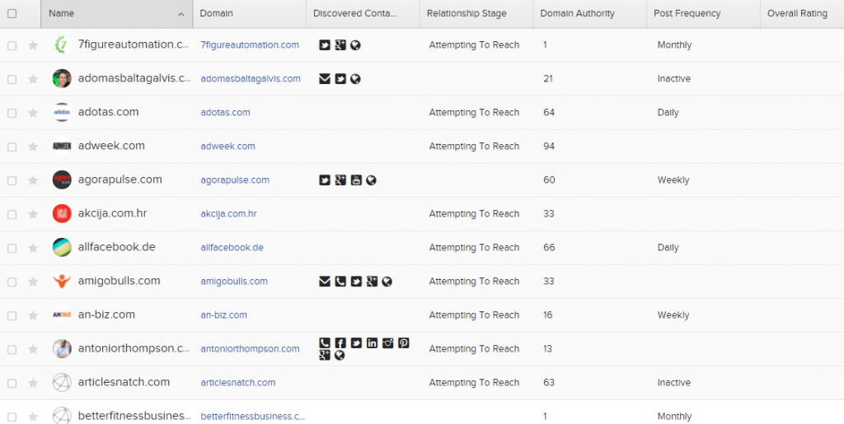Image resolution: width=844 pixels, height=424 pixels.
Task: Open the antoniorthompson.com domain link
Action: click(250, 349)
